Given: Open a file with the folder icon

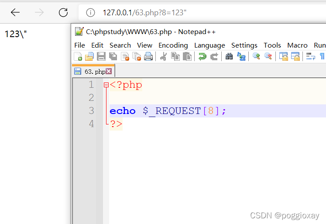Looking at the screenshot, I should pyautogui.click(x=89, y=56).
